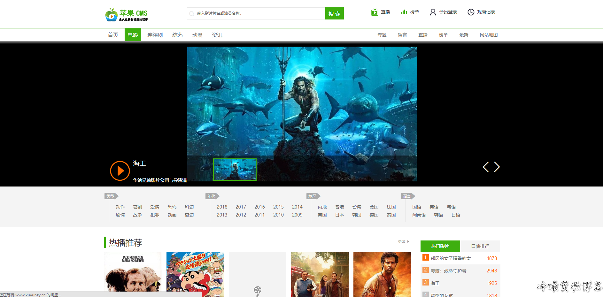The image size is (603, 297).
Task: Click the 苹果CMS logo
Action: (x=127, y=15)
